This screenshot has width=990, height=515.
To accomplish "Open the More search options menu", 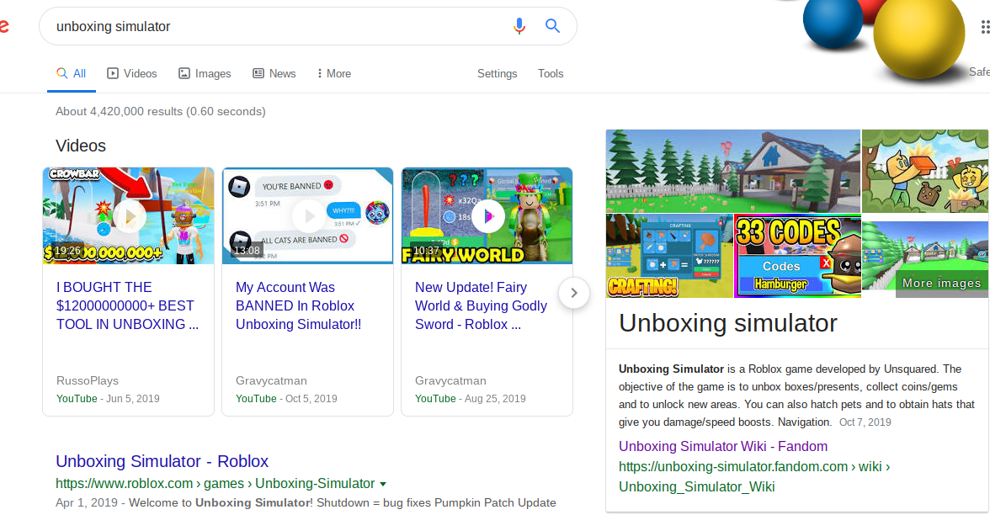I will 334,74.
